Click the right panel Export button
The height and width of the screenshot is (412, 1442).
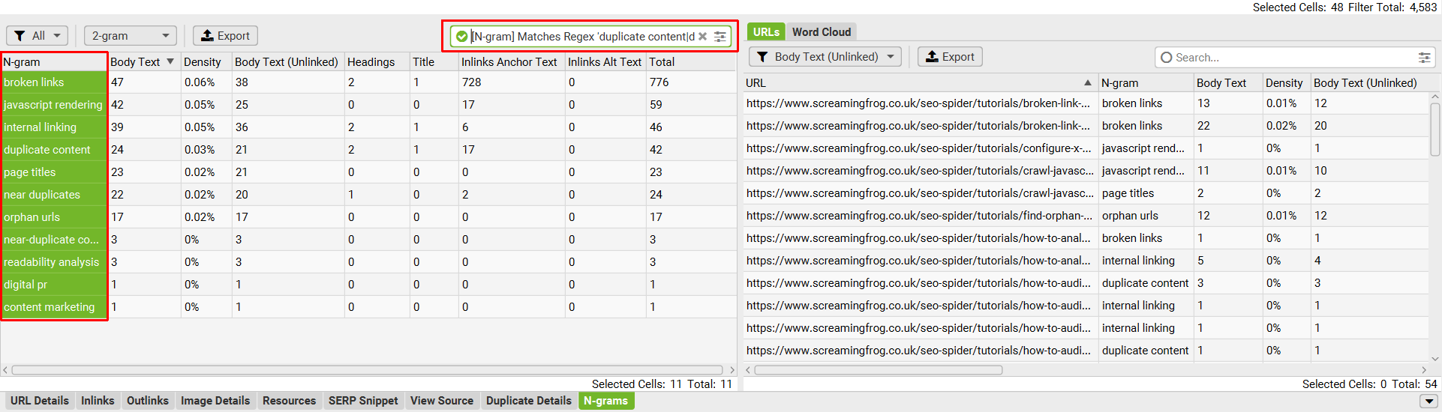click(x=950, y=57)
